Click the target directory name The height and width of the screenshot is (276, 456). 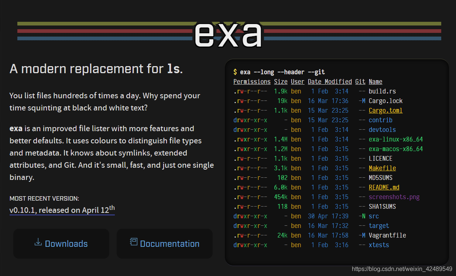tap(379, 226)
